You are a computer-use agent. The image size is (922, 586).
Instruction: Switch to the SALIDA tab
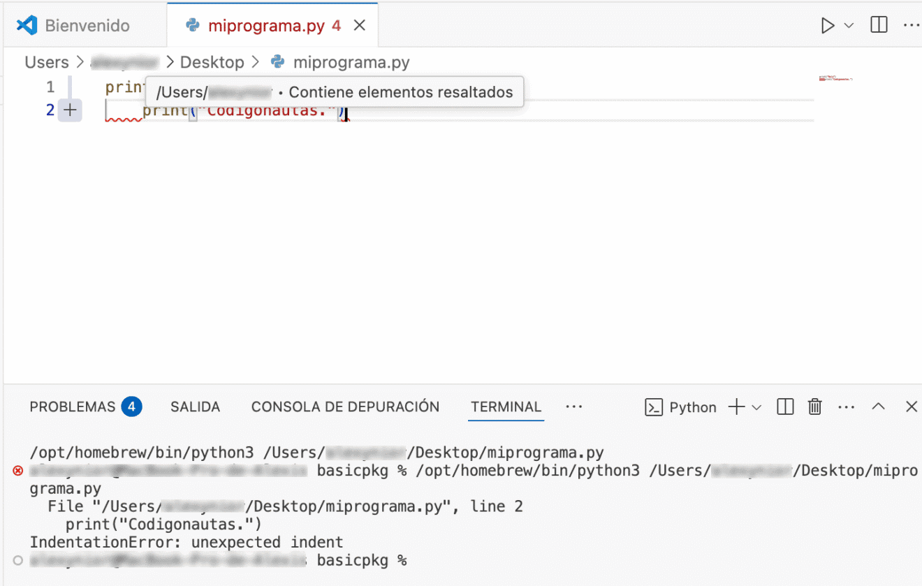195,406
